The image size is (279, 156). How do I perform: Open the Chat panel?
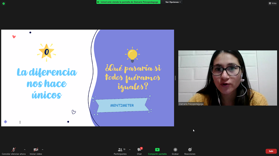[139, 151]
